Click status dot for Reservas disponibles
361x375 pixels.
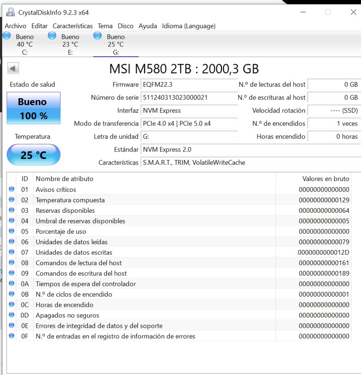click(11, 210)
